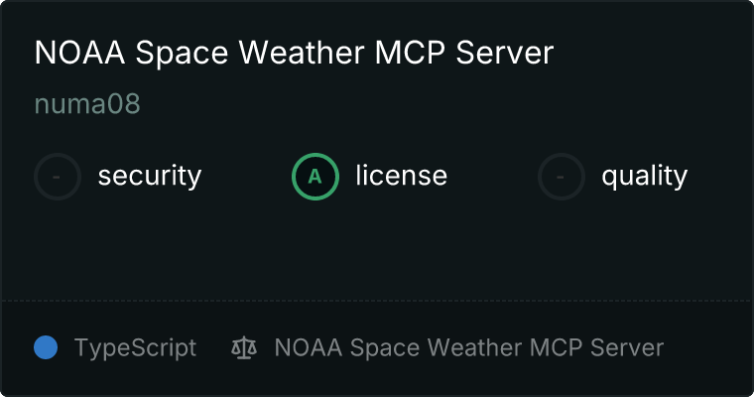Click the empty quality grade circle
This screenshot has height=397, width=754.
562,177
